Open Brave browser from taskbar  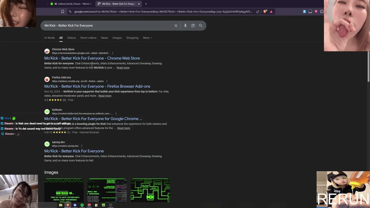[68, 205]
